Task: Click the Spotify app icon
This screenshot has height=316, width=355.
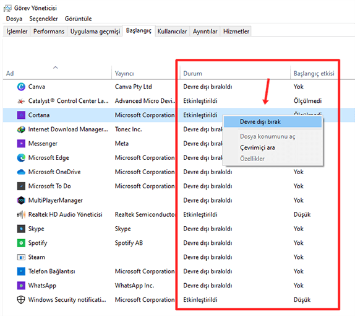Action: tap(21, 243)
